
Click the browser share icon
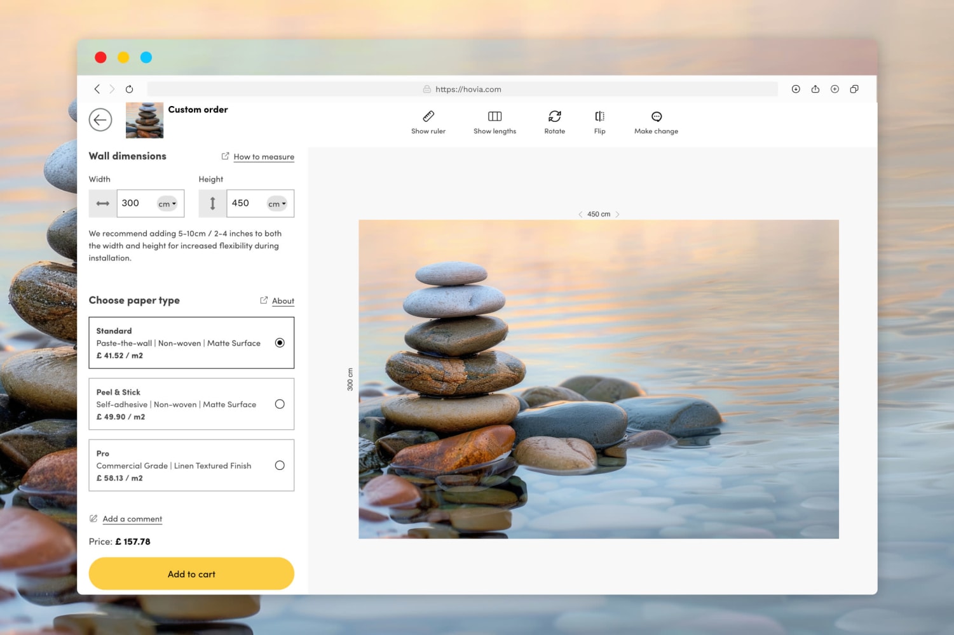pos(815,89)
